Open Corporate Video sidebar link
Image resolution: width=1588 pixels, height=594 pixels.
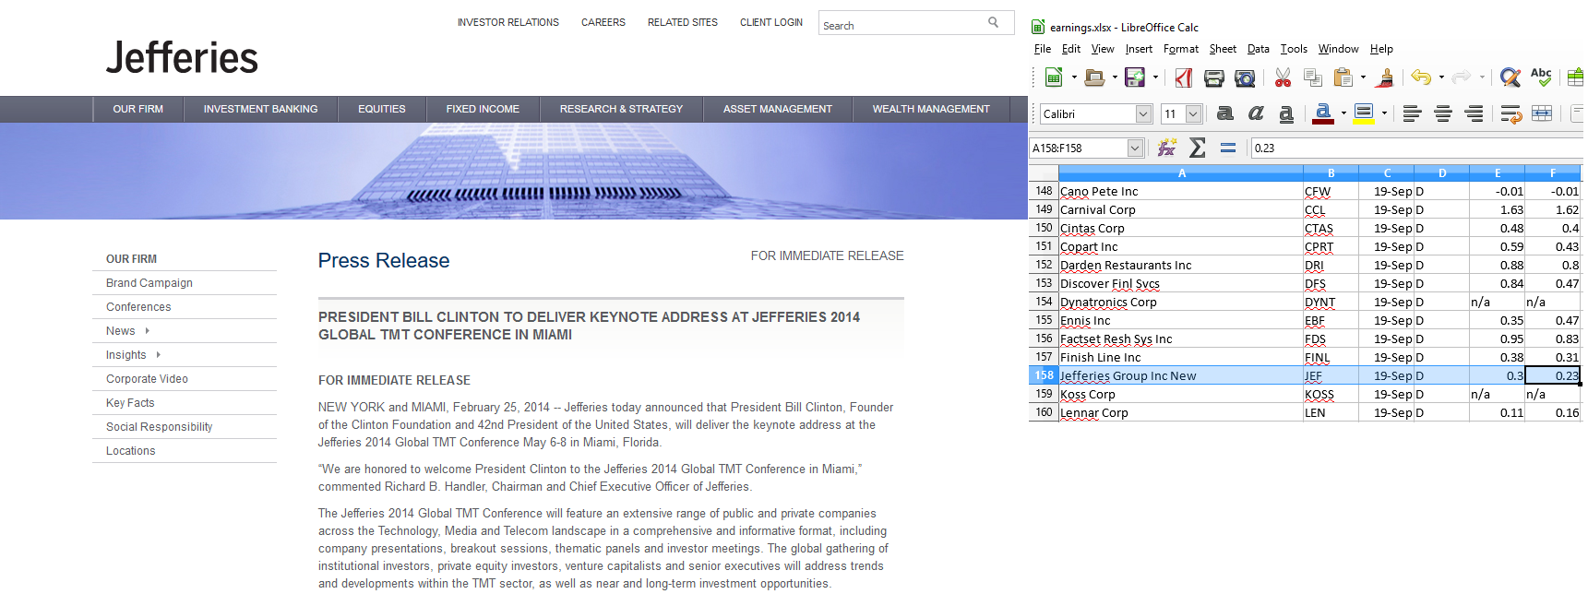click(x=147, y=379)
